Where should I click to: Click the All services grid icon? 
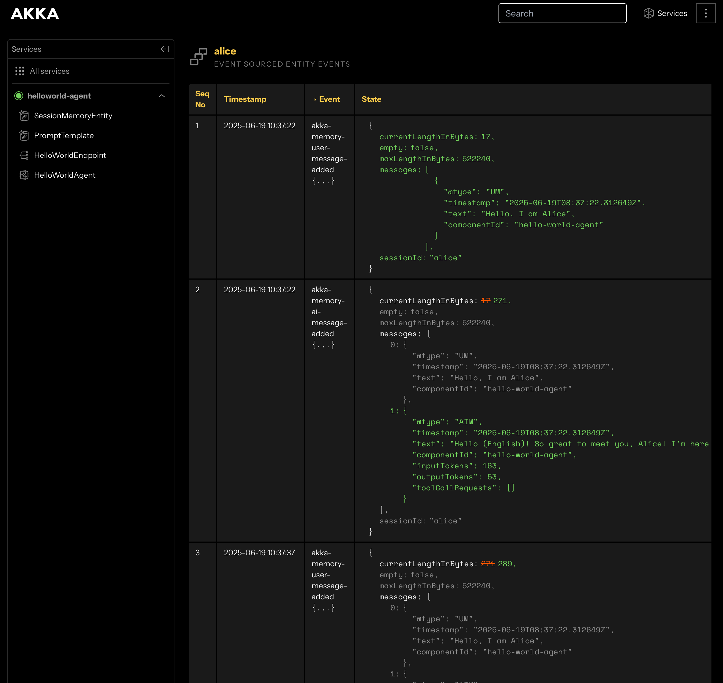(20, 71)
